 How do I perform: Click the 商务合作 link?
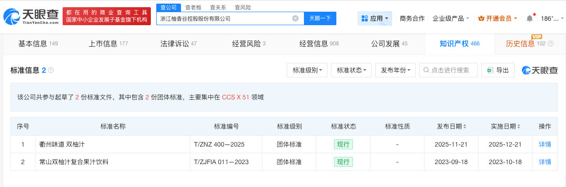tap(412, 18)
